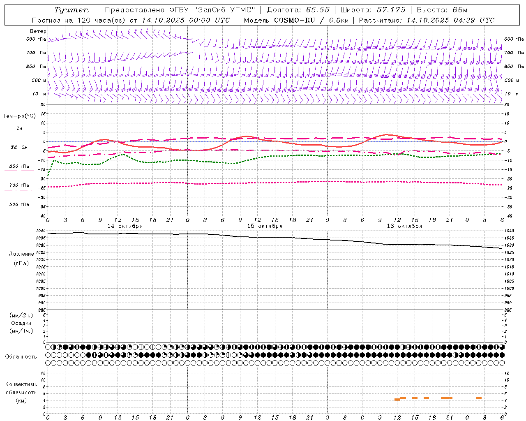
Task: Click the "Конвективн." convective label
Action: (21, 384)
